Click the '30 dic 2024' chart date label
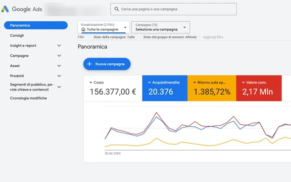 (x=113, y=153)
